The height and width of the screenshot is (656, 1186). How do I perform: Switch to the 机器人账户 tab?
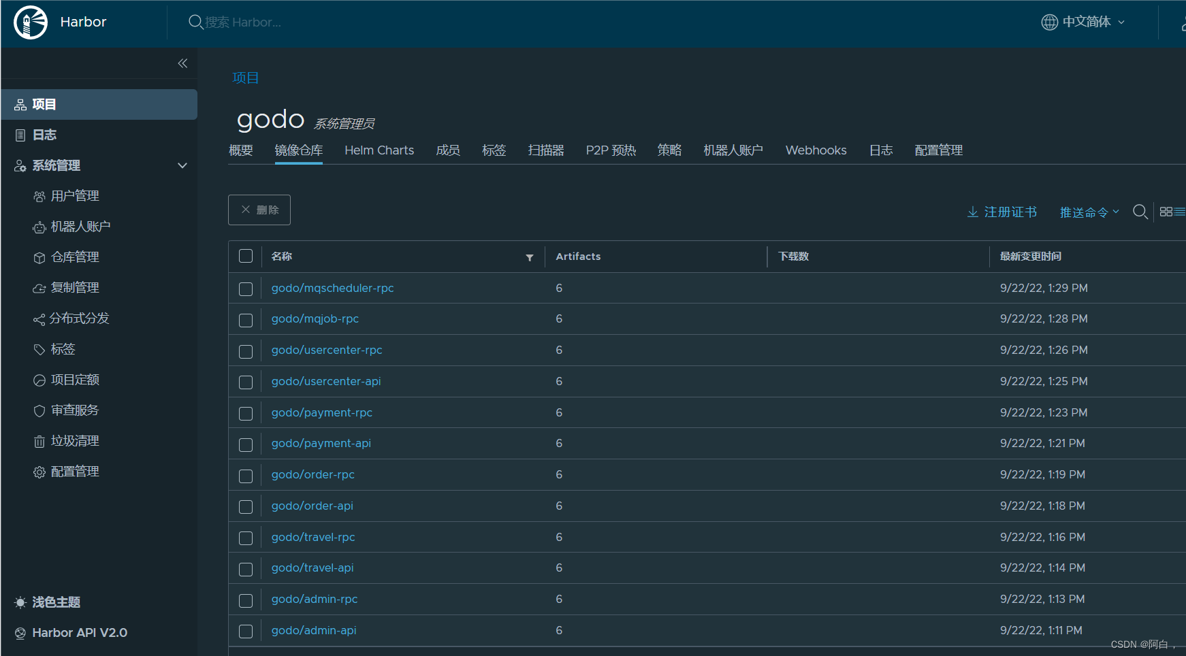coord(733,150)
